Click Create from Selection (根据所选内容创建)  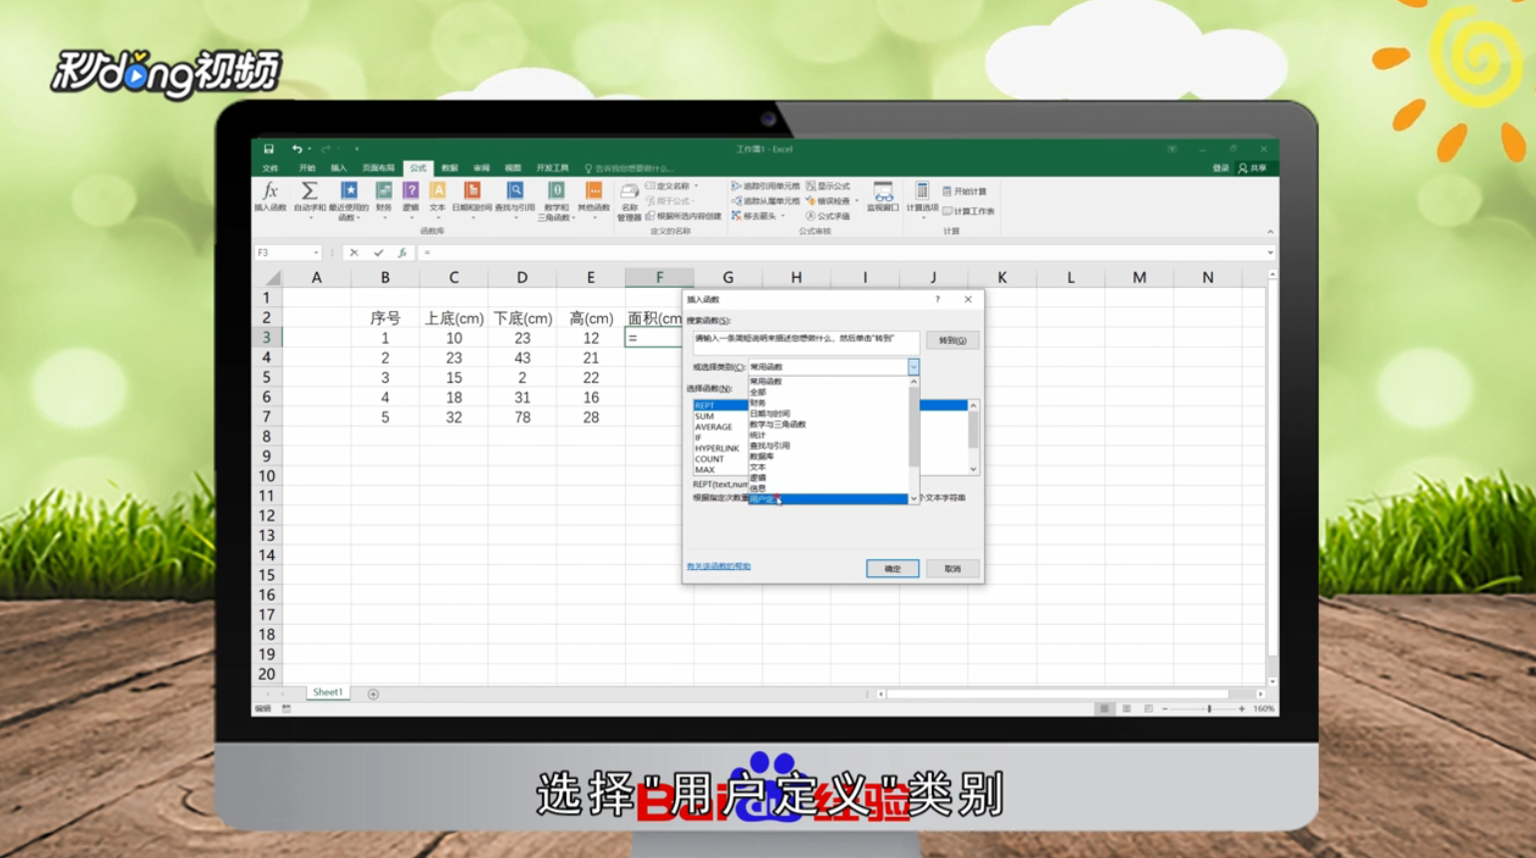(684, 216)
